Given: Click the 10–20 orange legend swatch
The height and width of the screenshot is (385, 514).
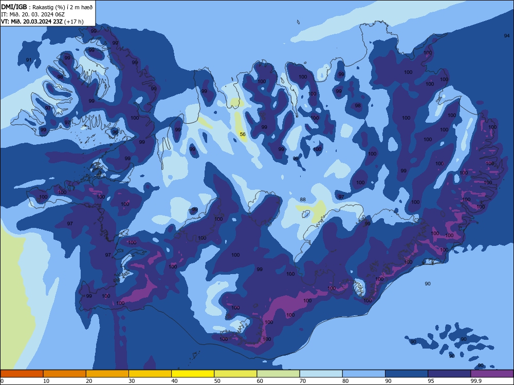Looking at the screenshot, I should [65, 374].
